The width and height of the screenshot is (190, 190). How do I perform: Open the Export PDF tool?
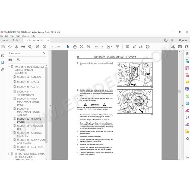pyautogui.click(x=187, y=61)
